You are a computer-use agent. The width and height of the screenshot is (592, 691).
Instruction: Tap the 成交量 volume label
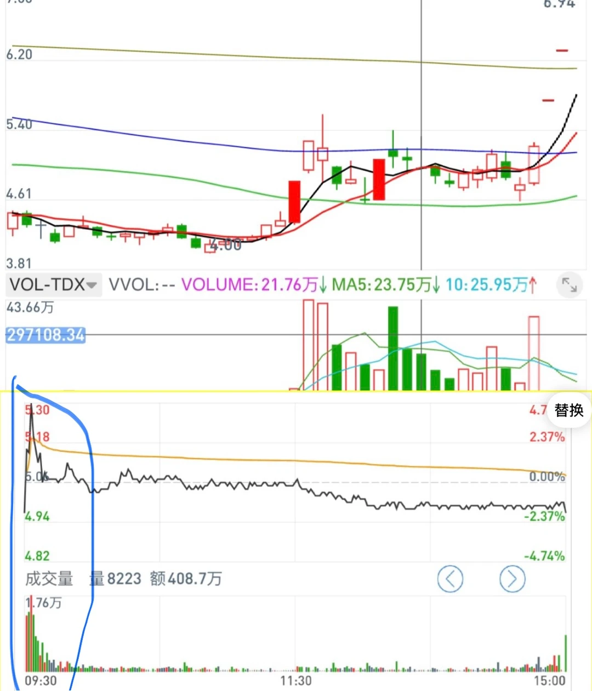pyautogui.click(x=49, y=579)
